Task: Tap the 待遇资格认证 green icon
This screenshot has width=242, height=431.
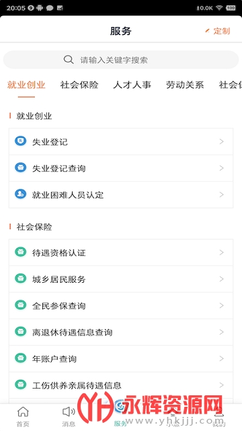Action: pos(21,252)
